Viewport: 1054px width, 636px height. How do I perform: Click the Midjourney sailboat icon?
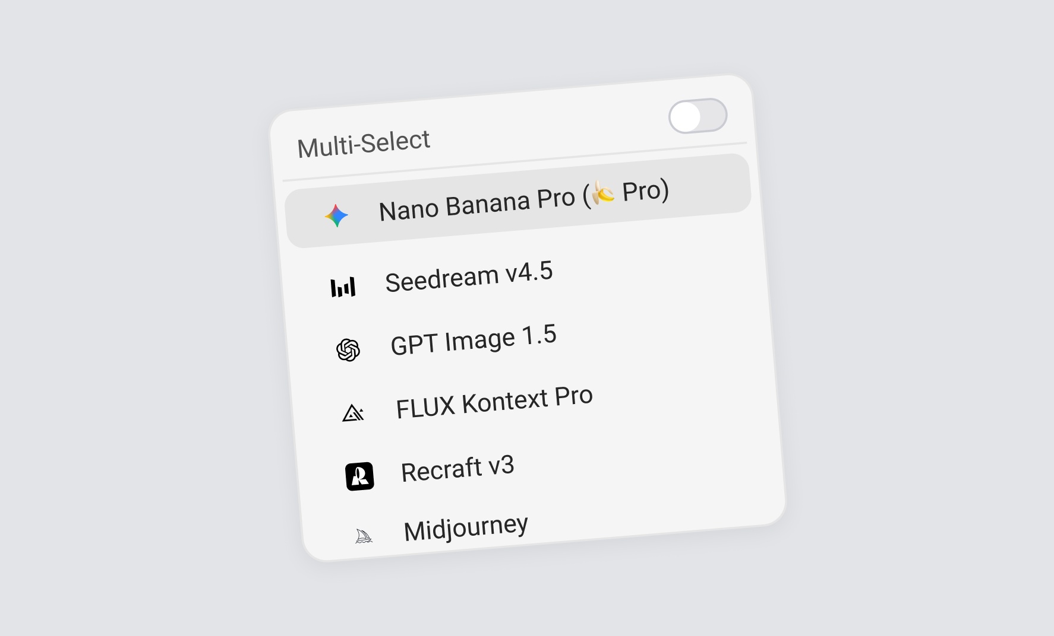coord(364,535)
